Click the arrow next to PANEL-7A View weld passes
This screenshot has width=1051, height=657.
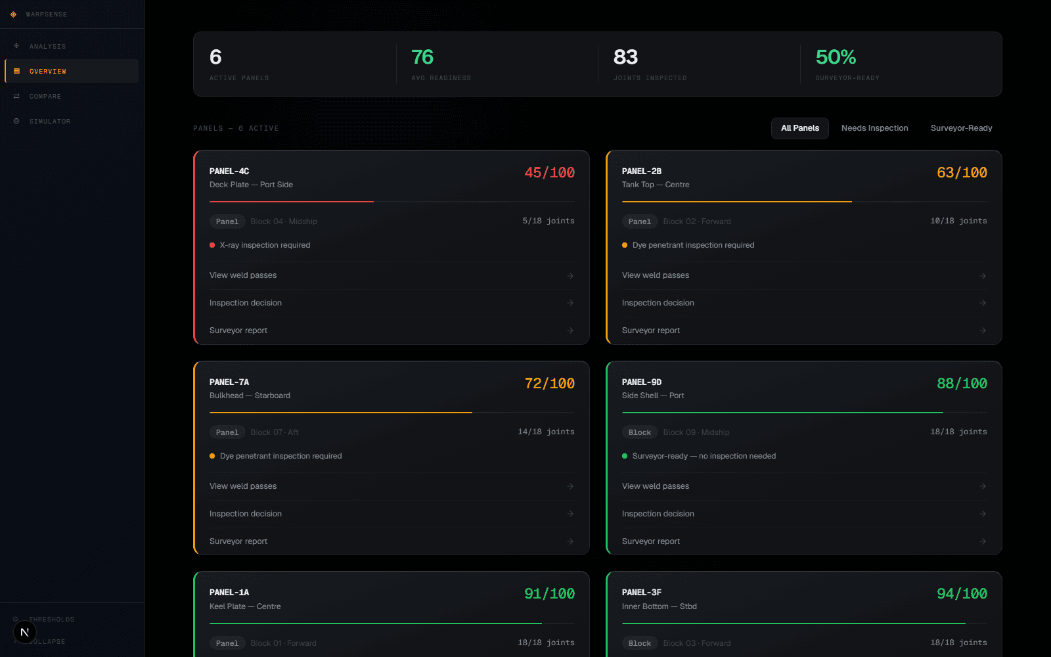pyautogui.click(x=570, y=486)
